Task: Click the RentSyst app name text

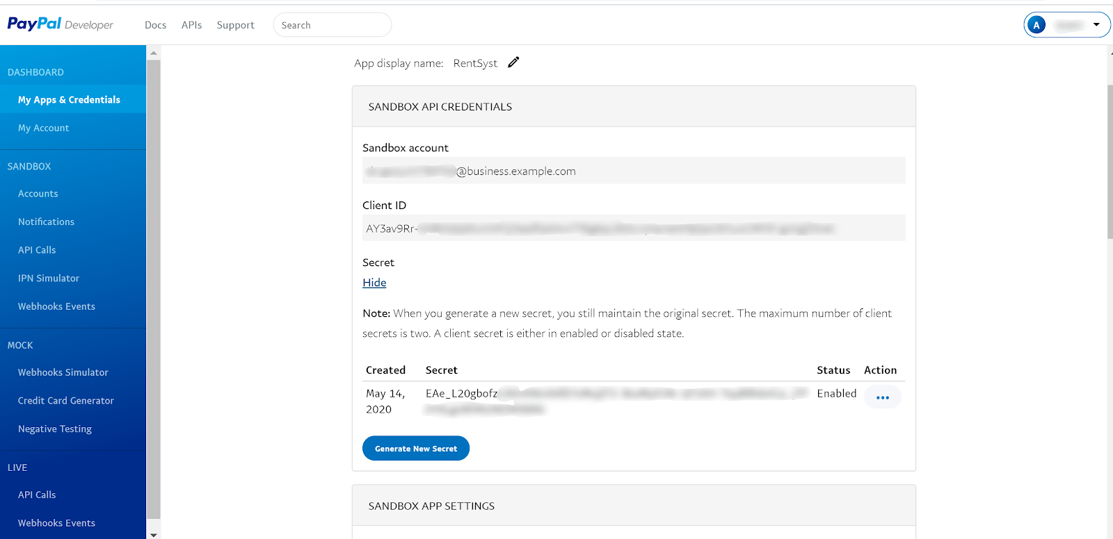Action: [x=475, y=63]
